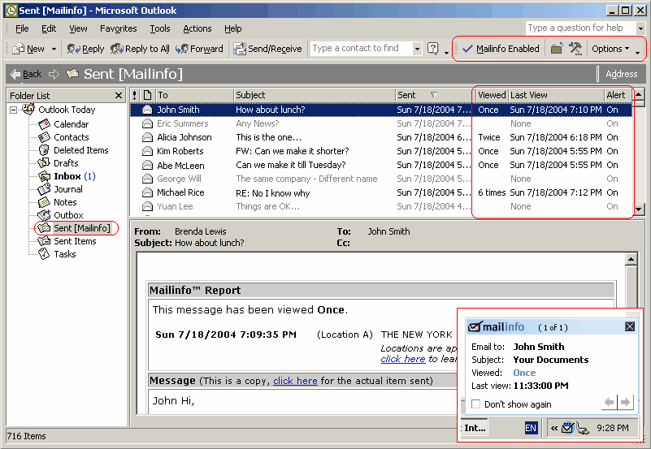Click the Reply toolbar button

(85, 49)
